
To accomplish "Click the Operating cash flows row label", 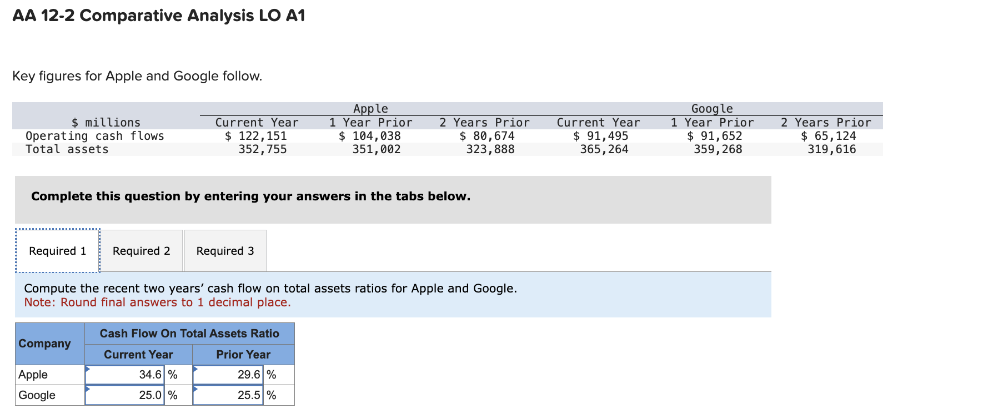I will coord(95,136).
